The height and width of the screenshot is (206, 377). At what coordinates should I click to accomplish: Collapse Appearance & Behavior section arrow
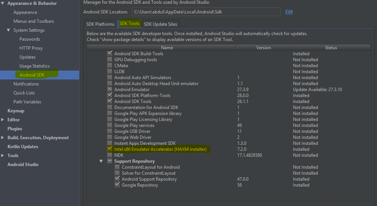tap(3, 3)
